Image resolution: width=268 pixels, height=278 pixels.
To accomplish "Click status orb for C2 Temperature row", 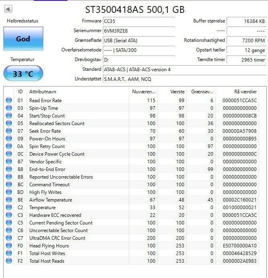I will 9,207.
